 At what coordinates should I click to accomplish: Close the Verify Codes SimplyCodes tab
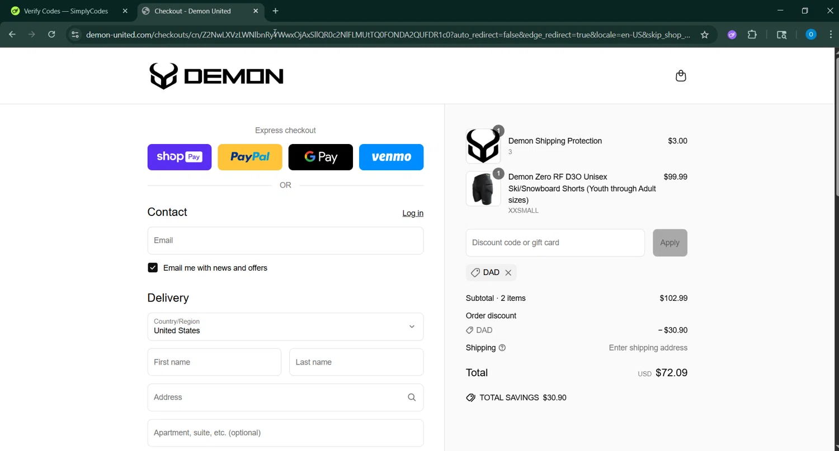click(x=125, y=11)
